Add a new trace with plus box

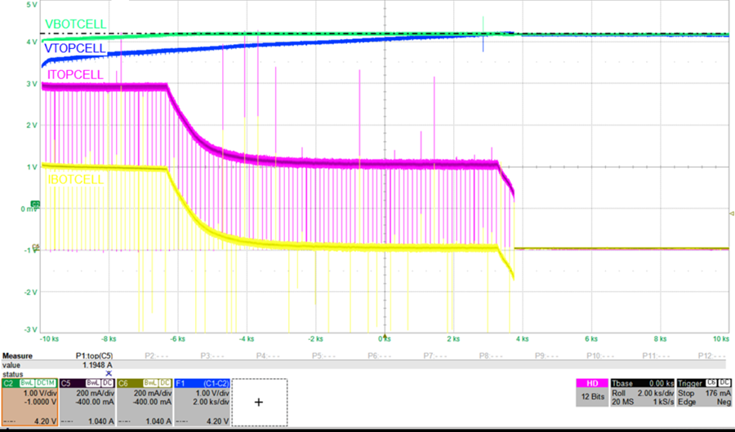point(259,402)
